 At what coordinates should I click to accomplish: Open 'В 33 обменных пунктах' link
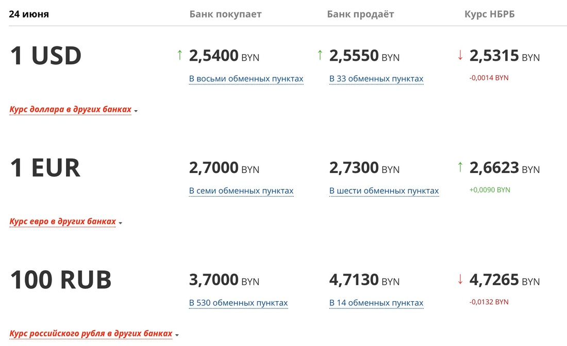pos(376,79)
